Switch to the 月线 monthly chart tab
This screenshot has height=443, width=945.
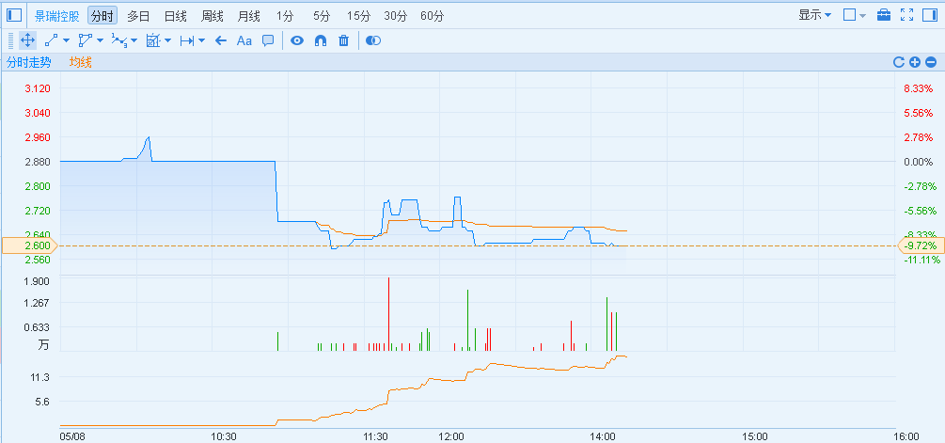pos(249,16)
